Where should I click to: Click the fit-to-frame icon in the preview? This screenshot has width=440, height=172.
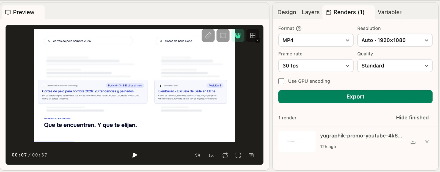[223, 35]
